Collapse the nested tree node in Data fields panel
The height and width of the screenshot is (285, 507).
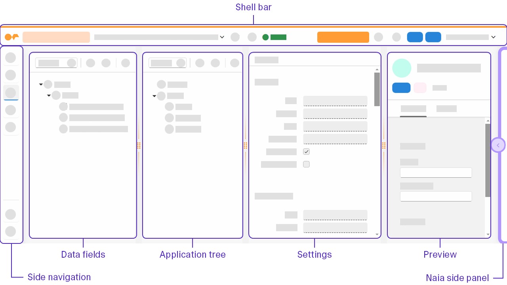click(x=49, y=95)
